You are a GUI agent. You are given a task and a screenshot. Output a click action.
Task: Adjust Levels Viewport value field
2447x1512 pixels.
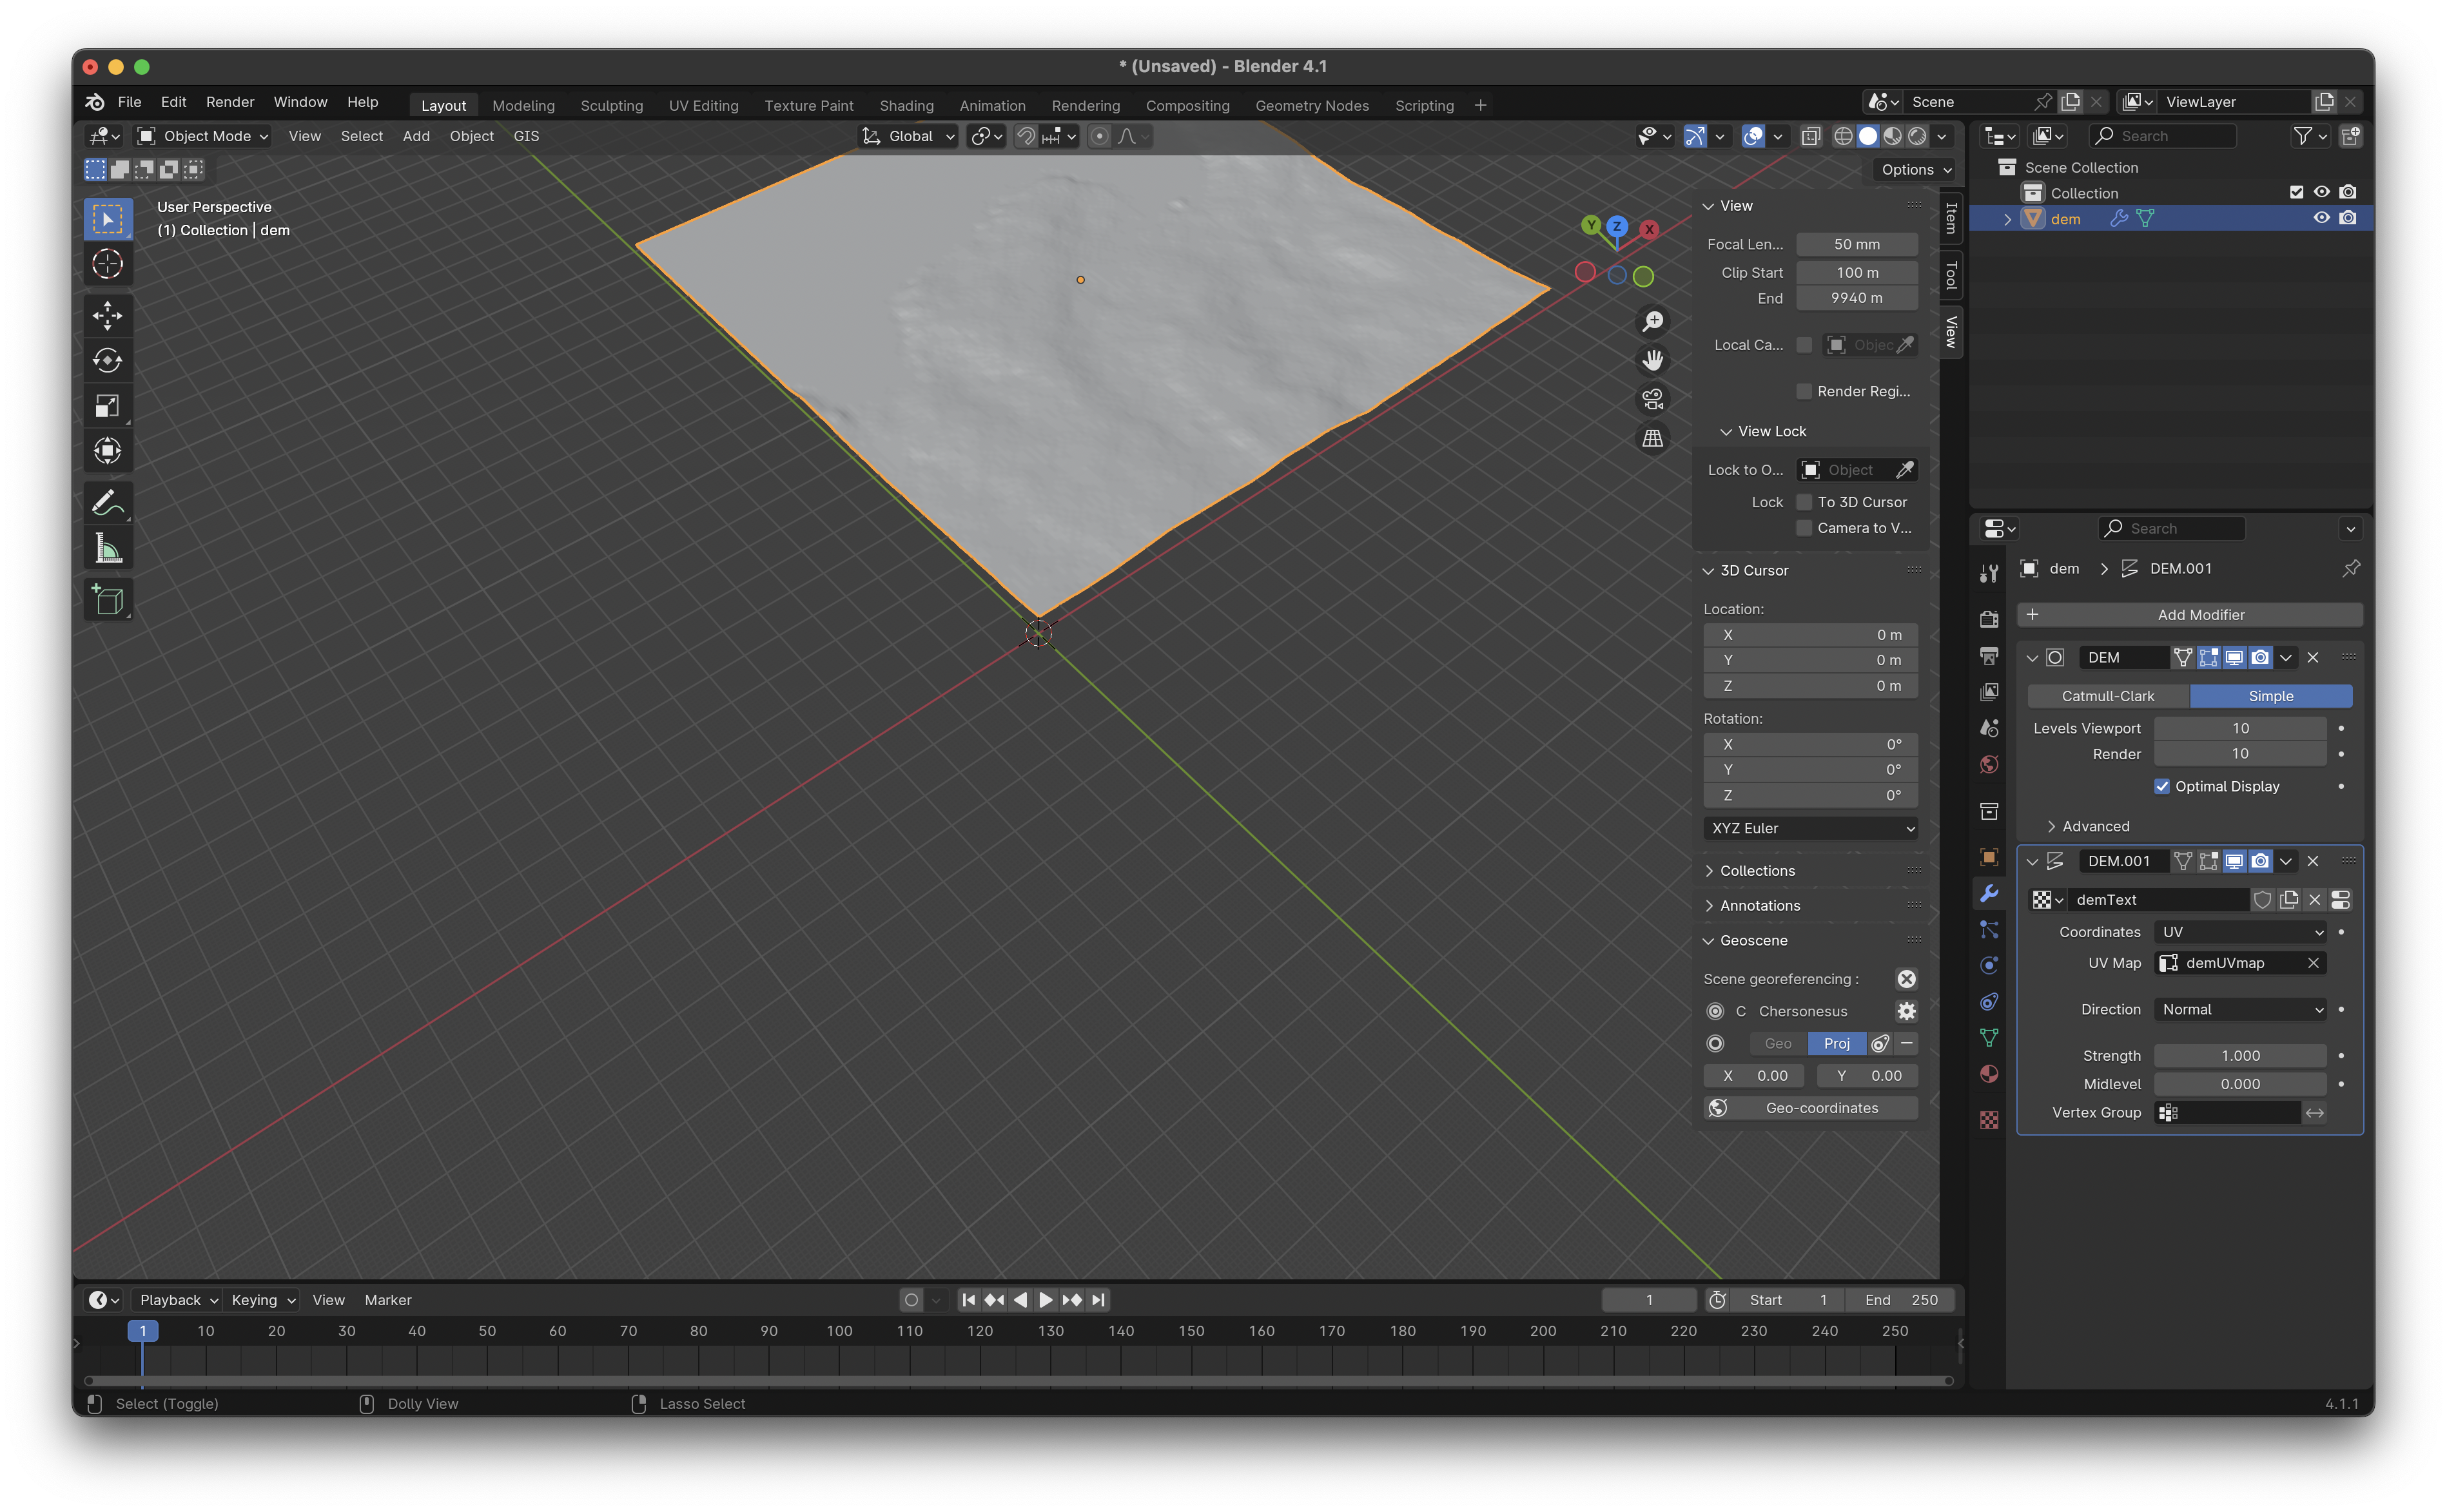pos(2240,728)
